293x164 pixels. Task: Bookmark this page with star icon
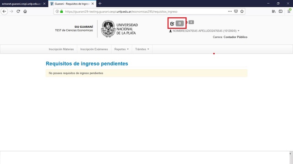point(242,11)
